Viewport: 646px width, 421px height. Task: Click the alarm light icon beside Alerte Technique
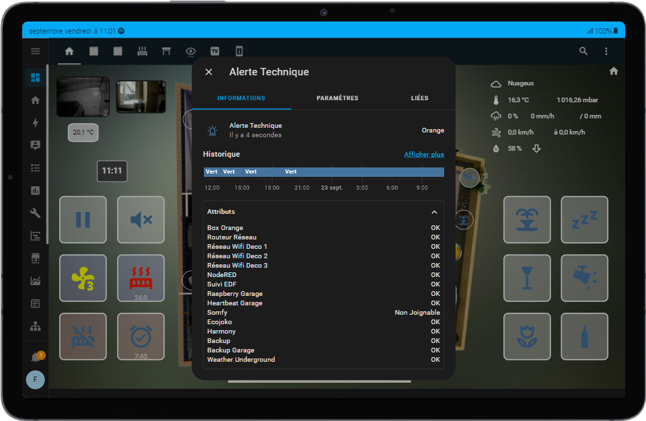tap(213, 130)
